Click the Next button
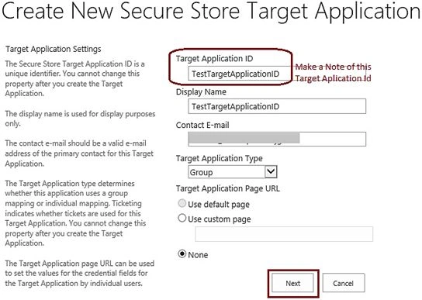422x300 pixels. [x=292, y=283]
